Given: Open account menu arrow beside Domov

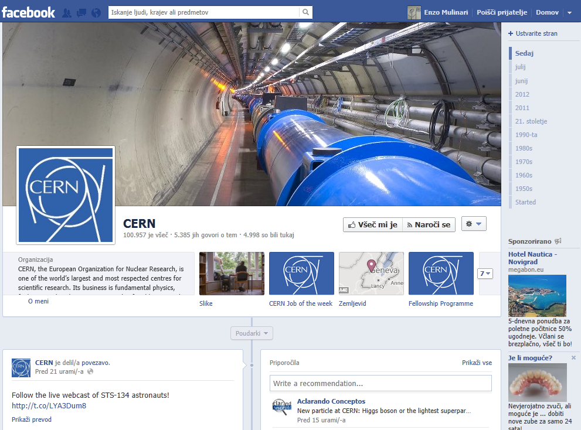Looking at the screenshot, I should click(x=570, y=12).
